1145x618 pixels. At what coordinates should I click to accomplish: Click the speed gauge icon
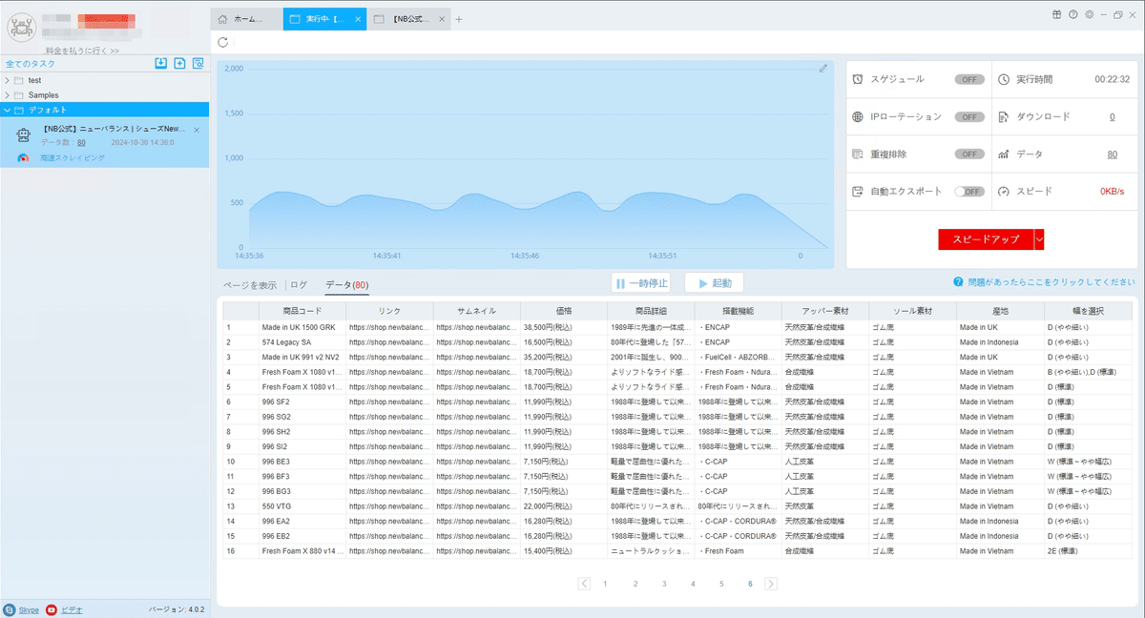[x=1004, y=191]
